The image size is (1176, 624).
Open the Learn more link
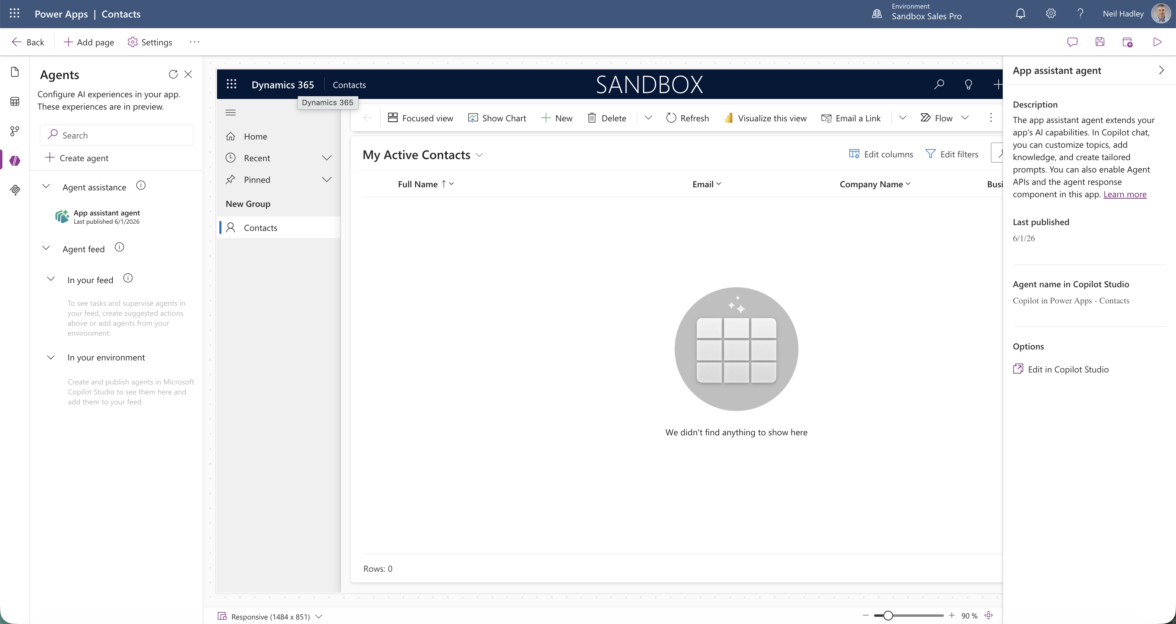1125,194
